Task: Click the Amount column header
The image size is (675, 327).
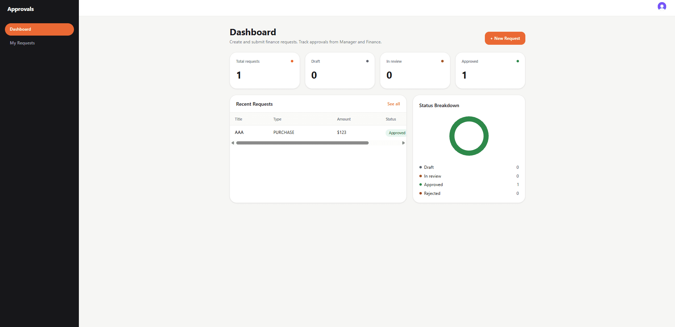Action: [x=344, y=119]
